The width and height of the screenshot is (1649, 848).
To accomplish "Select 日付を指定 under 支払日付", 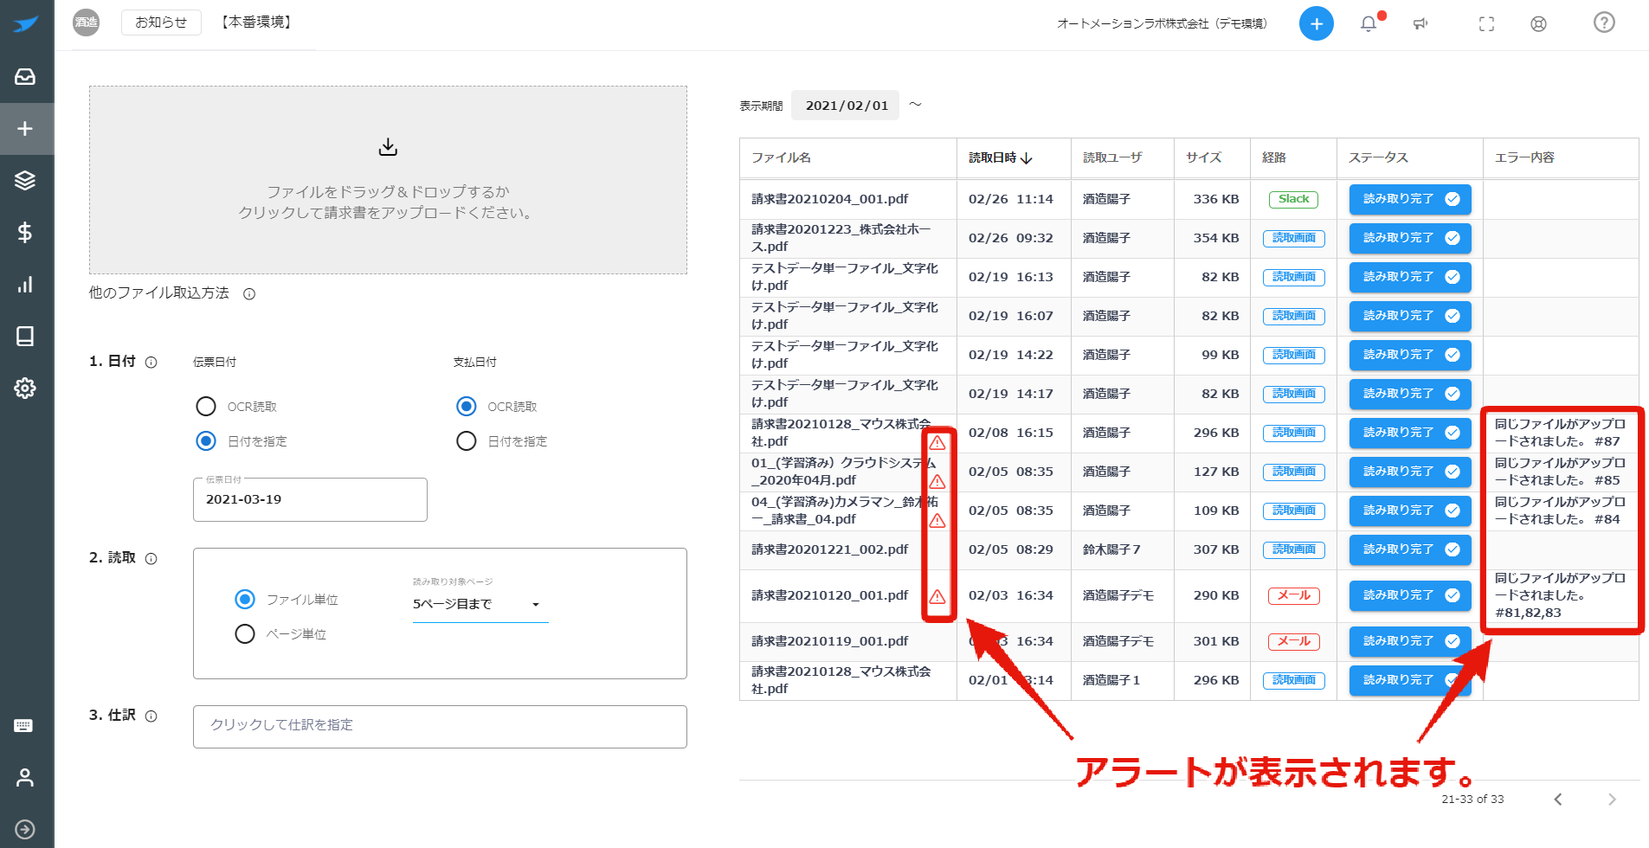I will point(467,441).
